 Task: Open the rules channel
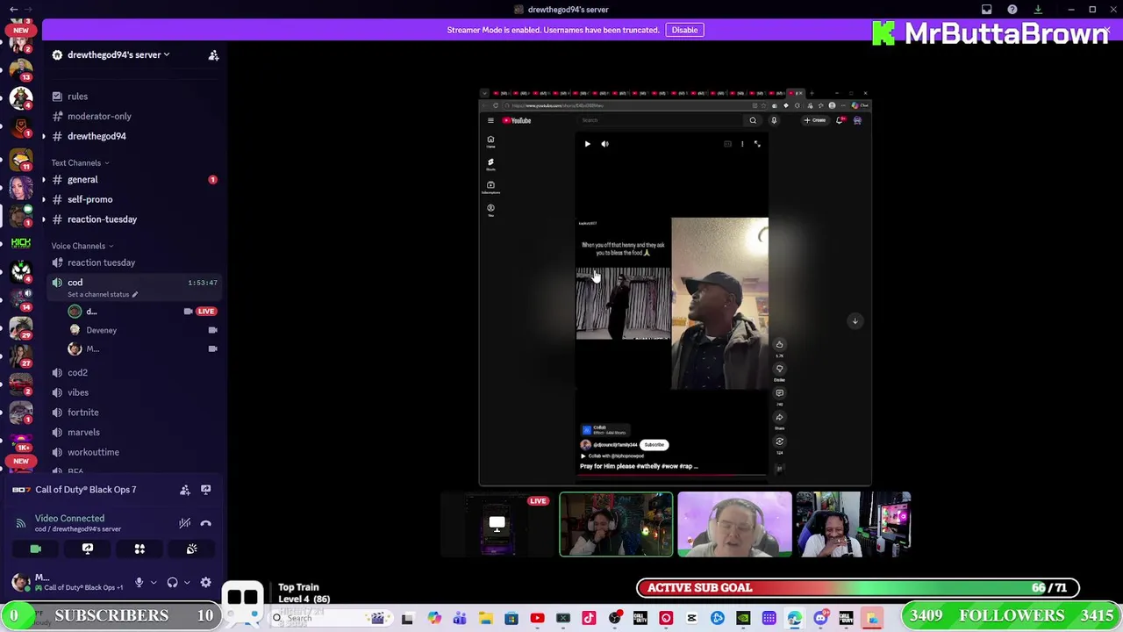pos(77,97)
